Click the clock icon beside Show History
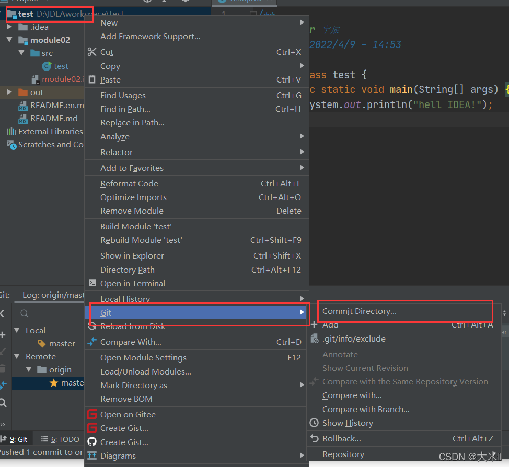This screenshot has height=467, width=509. [314, 423]
